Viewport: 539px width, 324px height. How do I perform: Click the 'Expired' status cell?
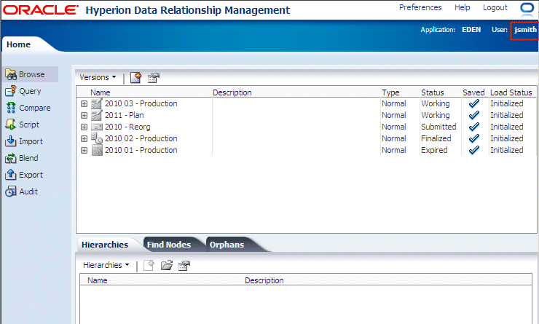(434, 150)
